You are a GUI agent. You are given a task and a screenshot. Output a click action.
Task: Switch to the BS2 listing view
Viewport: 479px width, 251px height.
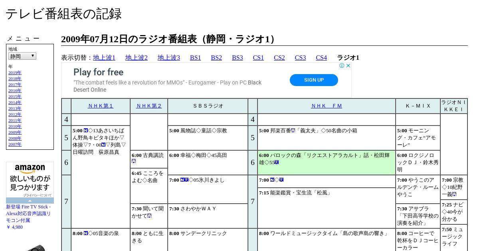pyautogui.click(x=216, y=58)
